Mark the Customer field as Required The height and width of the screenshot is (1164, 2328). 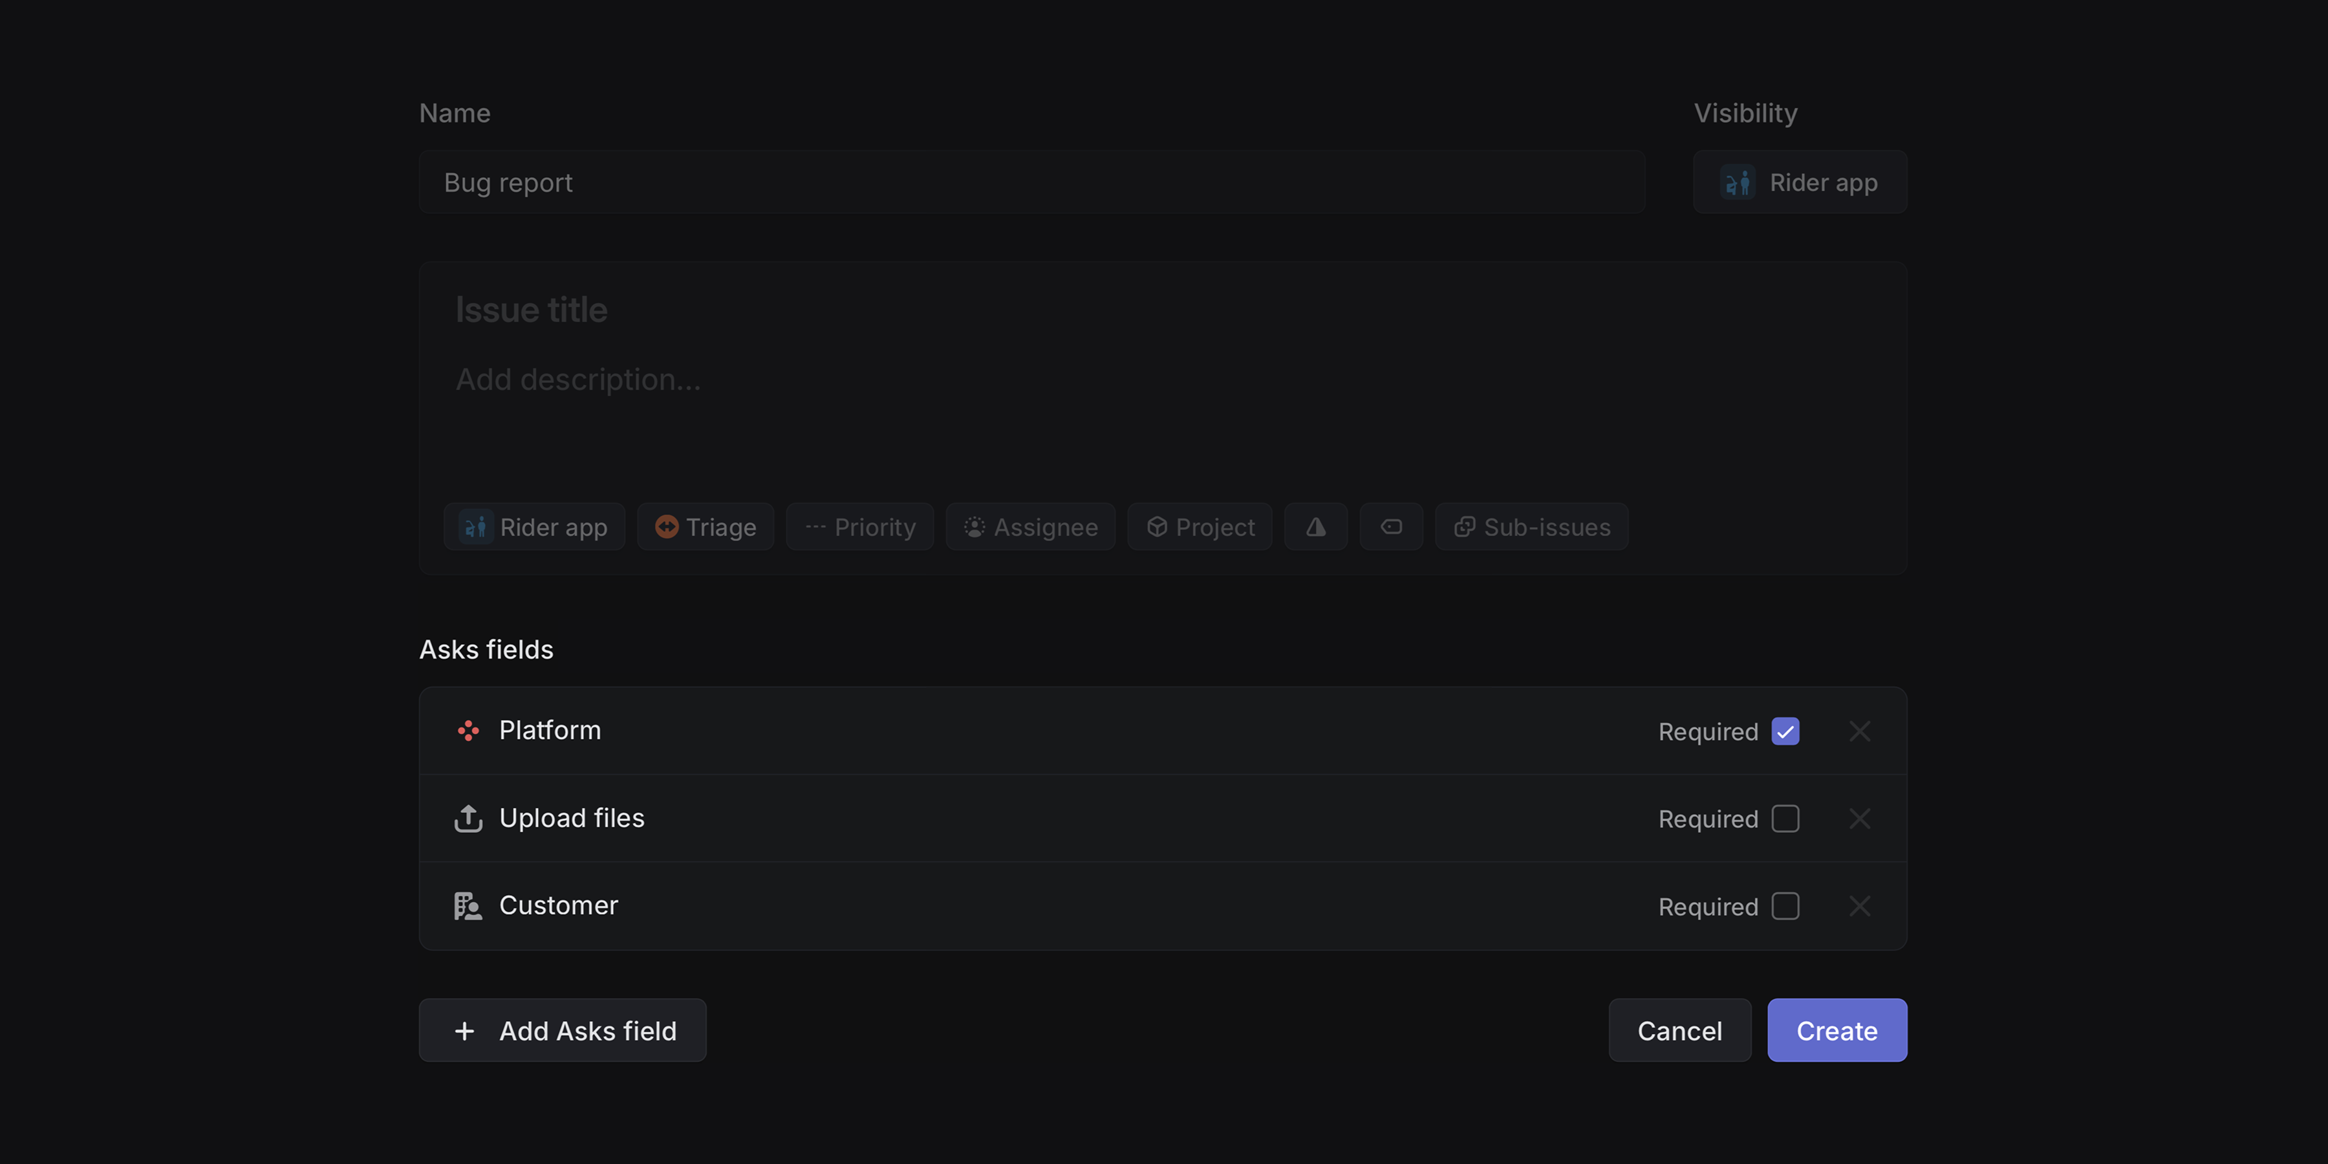[1785, 905]
